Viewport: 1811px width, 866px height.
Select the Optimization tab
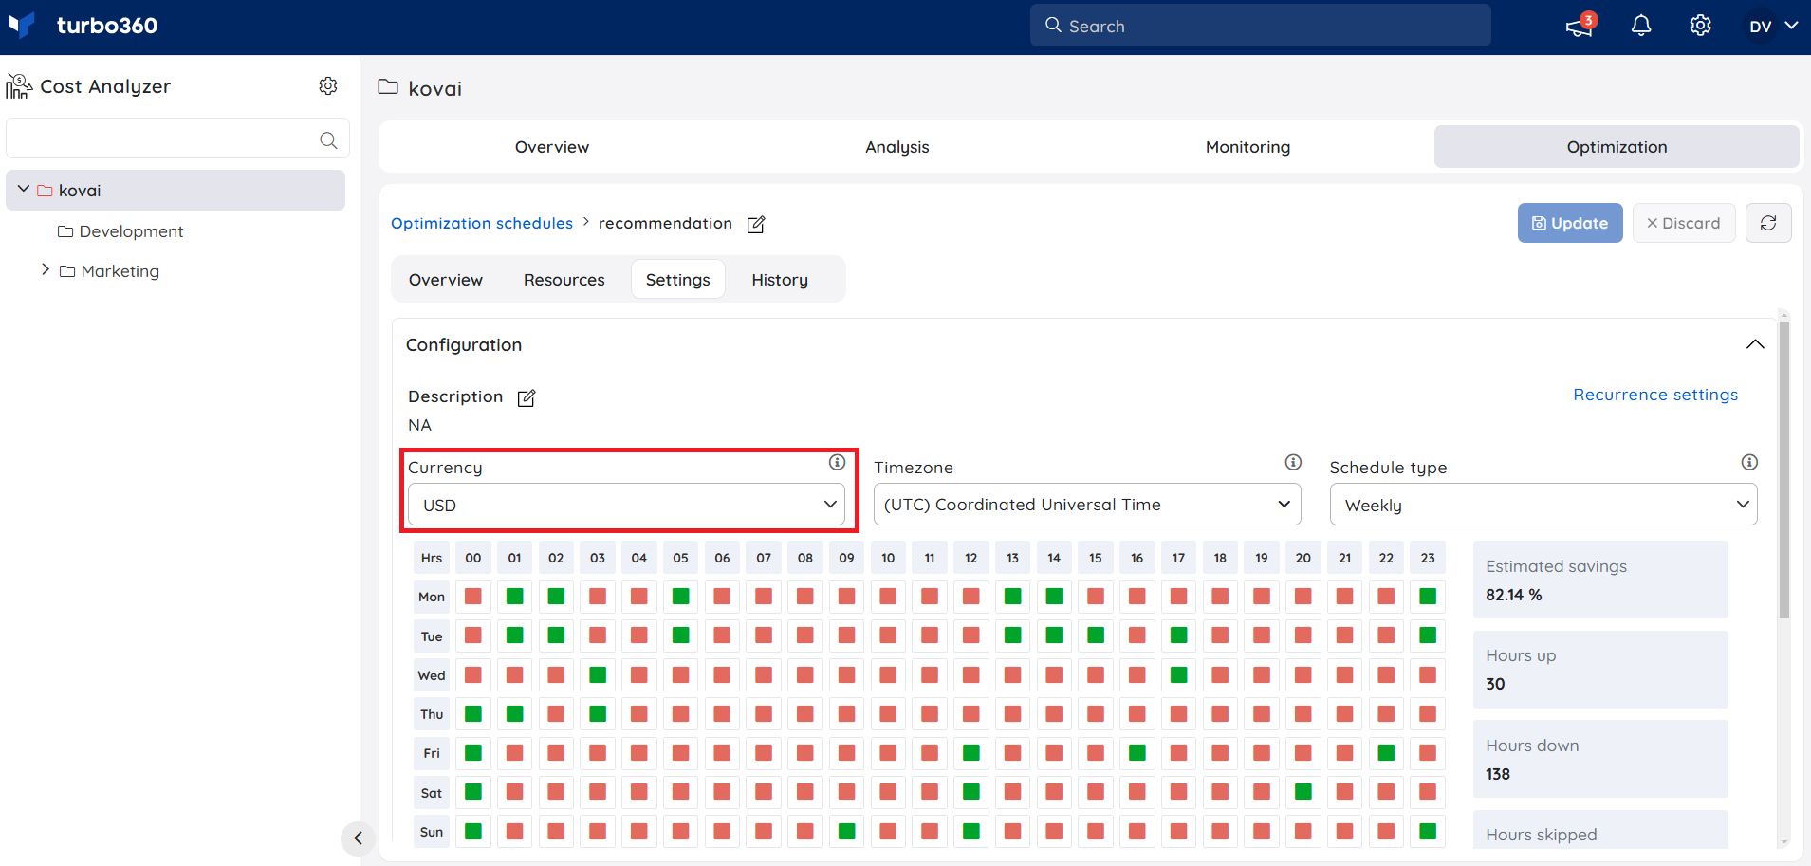pos(1617,147)
